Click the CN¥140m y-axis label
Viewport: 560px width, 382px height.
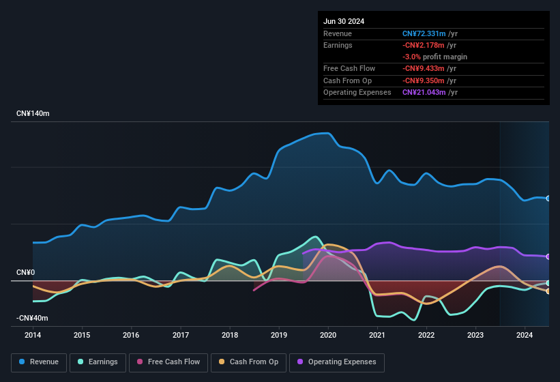33,113
